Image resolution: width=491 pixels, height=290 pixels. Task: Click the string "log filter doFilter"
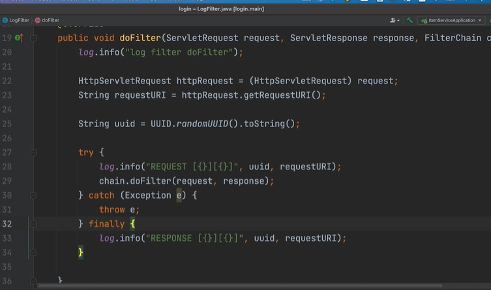pos(179,52)
